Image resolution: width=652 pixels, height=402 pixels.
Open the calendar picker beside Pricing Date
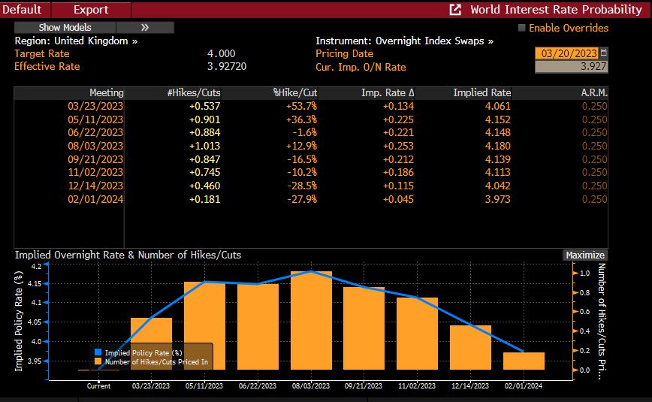(x=604, y=53)
